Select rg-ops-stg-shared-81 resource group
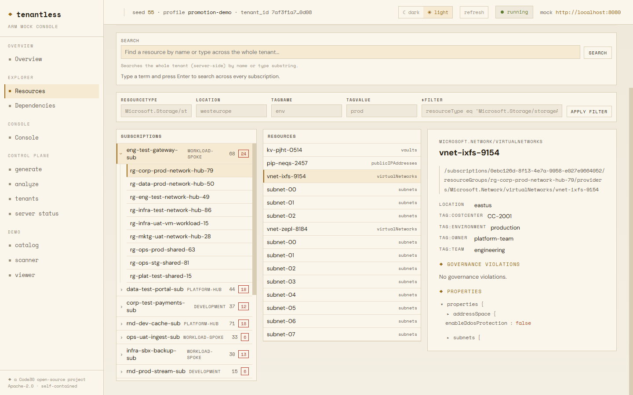 pyautogui.click(x=189, y=263)
